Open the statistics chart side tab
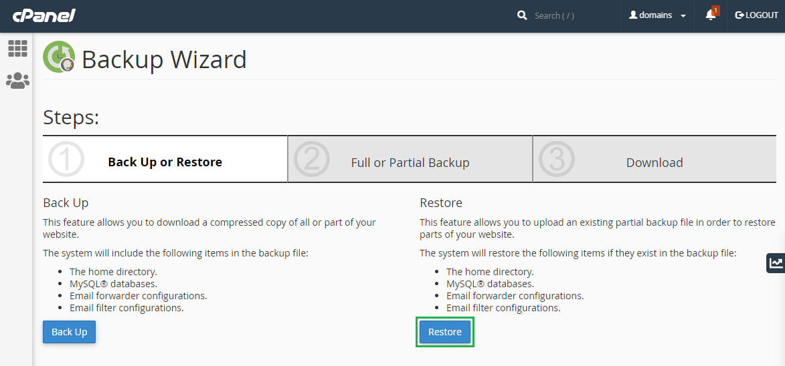Screen dimensions: 785x366 click(776, 263)
